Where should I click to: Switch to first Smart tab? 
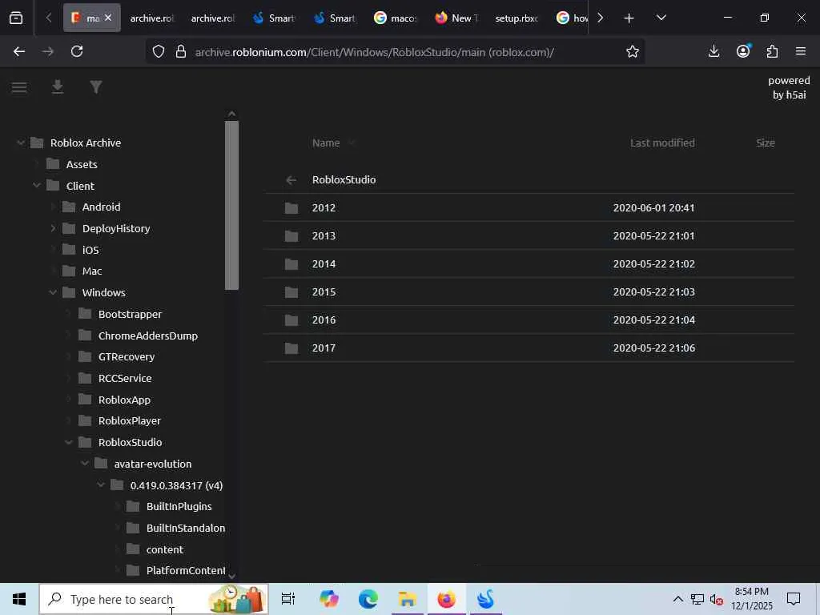pyautogui.click(x=274, y=18)
